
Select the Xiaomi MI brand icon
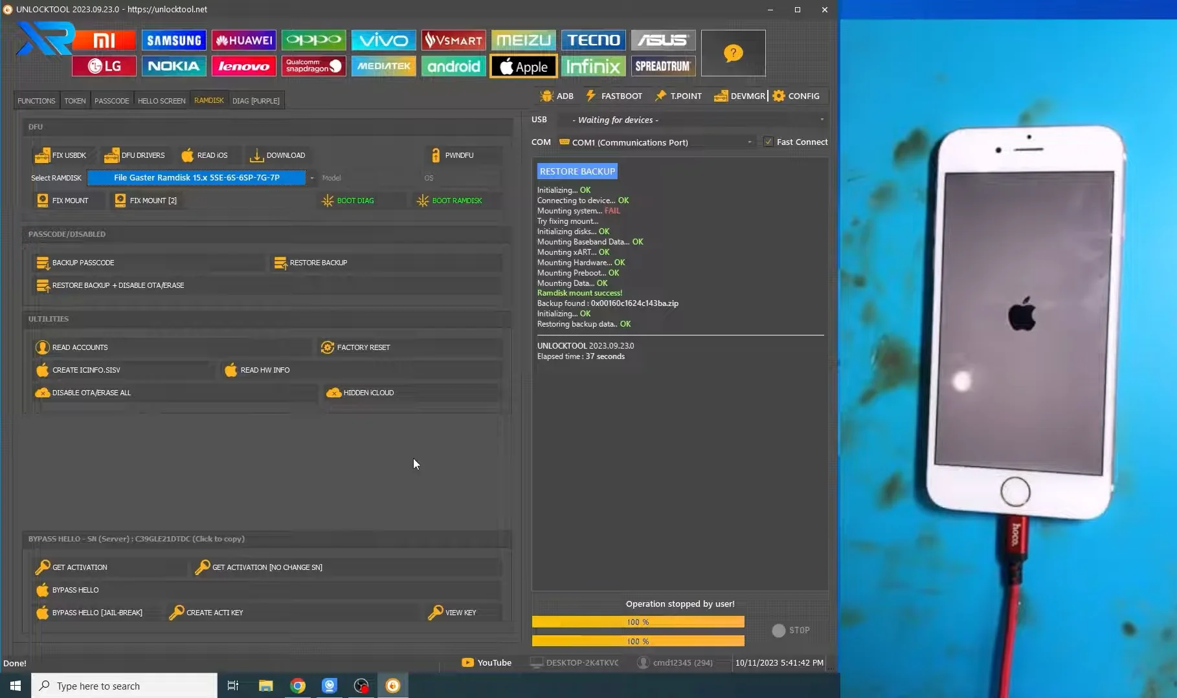(x=104, y=40)
